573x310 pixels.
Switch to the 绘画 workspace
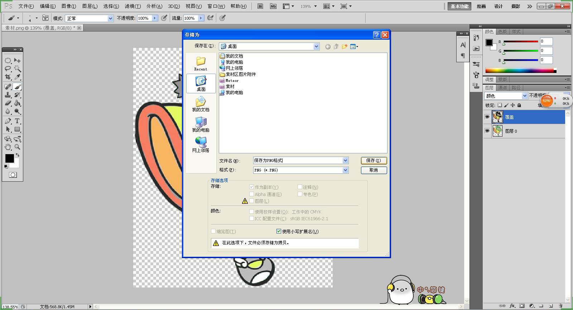pyautogui.click(x=481, y=6)
